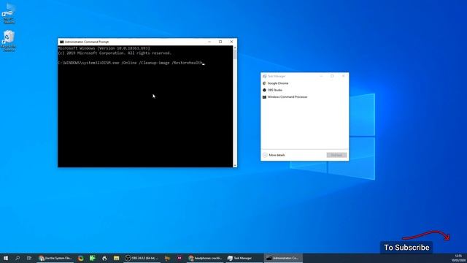Switch to Chrome 'Use the System File' window
Image resolution: width=467 pixels, height=263 pixels.
[x=55, y=258]
